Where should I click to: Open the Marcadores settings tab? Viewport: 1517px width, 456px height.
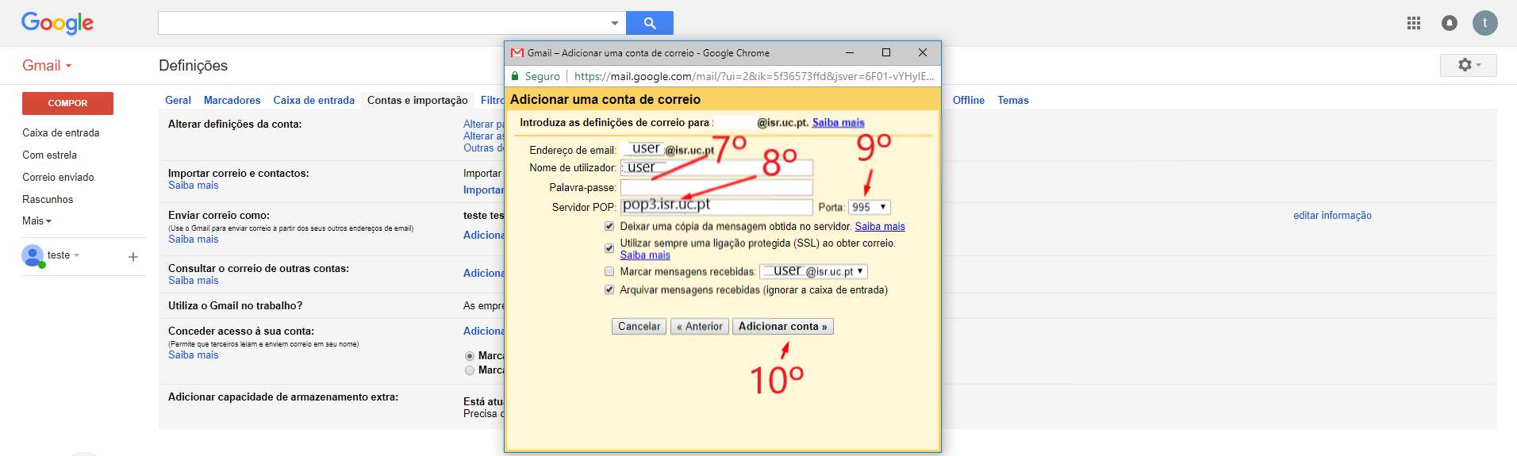point(232,100)
